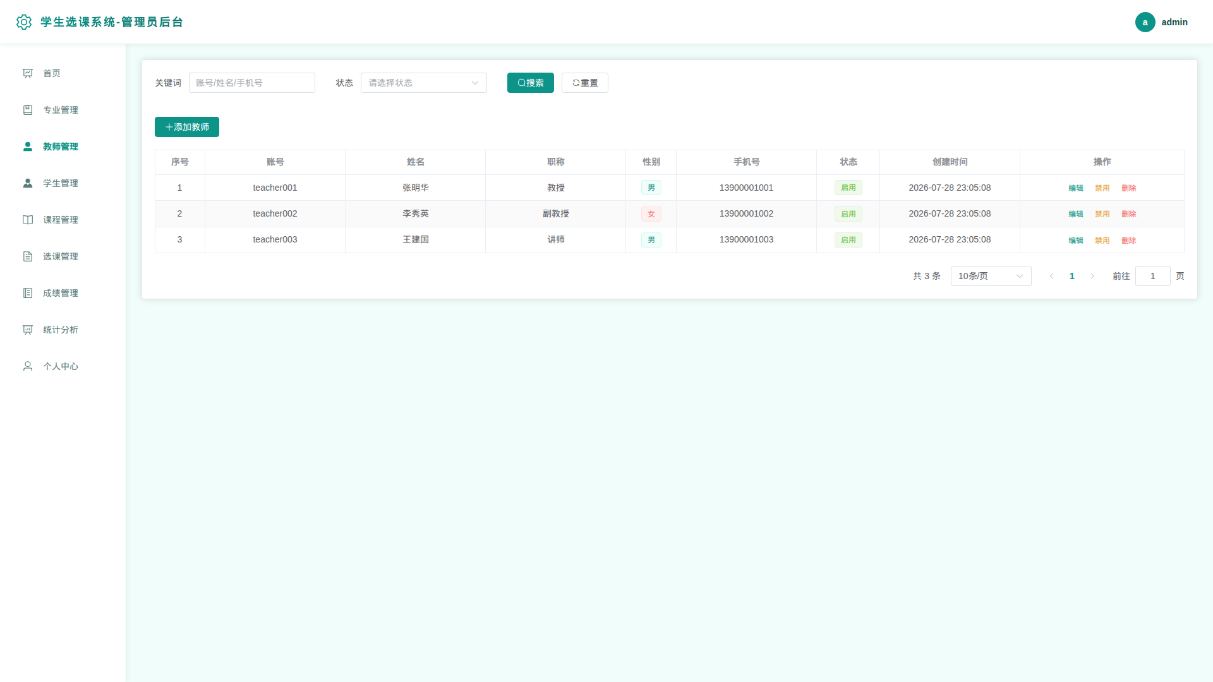Disable teacher001 via 禁用 link
The height and width of the screenshot is (682, 1213).
tap(1102, 188)
